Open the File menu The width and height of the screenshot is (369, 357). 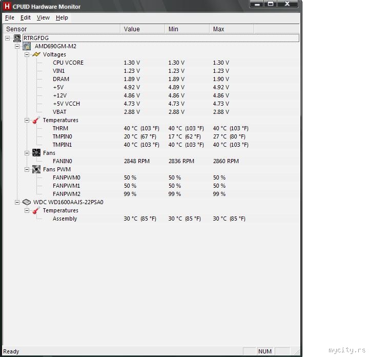[x=10, y=17]
